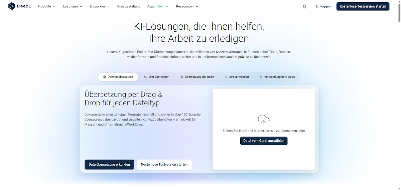
Task: Click the Neu badge beside Apps
Action: coord(160,6)
